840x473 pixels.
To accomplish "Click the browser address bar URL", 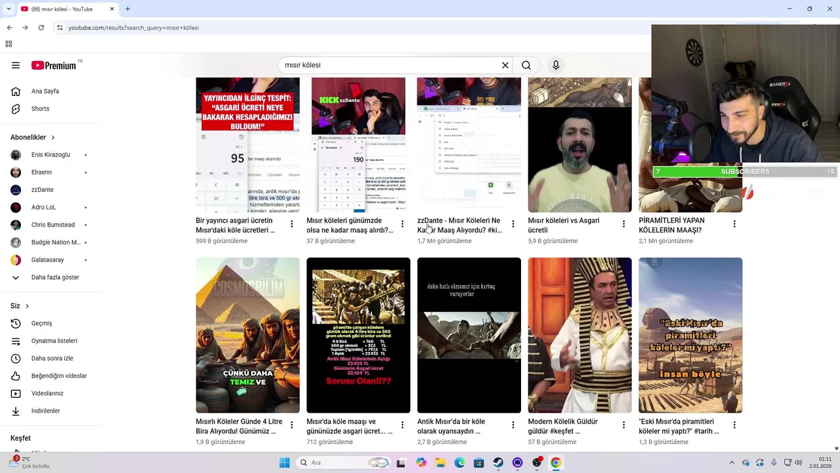I will (x=134, y=28).
